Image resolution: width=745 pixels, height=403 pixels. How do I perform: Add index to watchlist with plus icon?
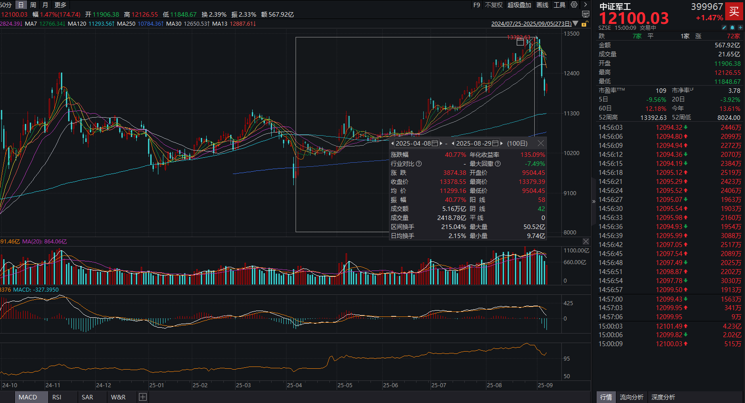pos(740,28)
